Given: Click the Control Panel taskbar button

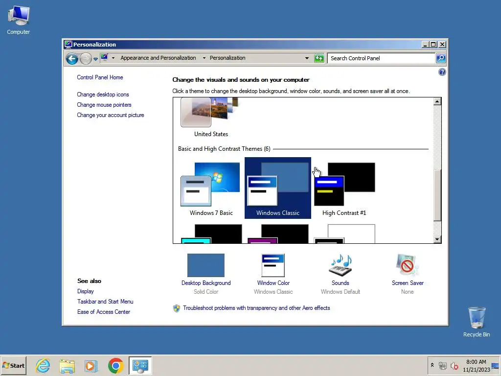Looking at the screenshot, I should tap(140, 365).
